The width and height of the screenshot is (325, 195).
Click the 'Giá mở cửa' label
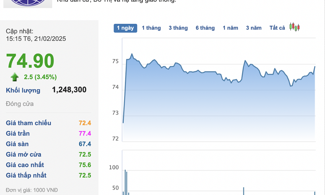click(x=24, y=154)
